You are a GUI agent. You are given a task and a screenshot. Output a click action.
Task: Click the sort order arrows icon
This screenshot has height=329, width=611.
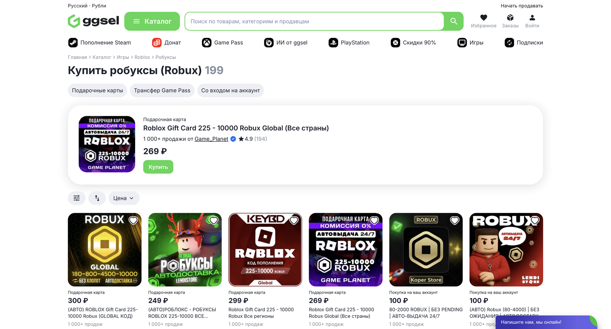click(97, 198)
